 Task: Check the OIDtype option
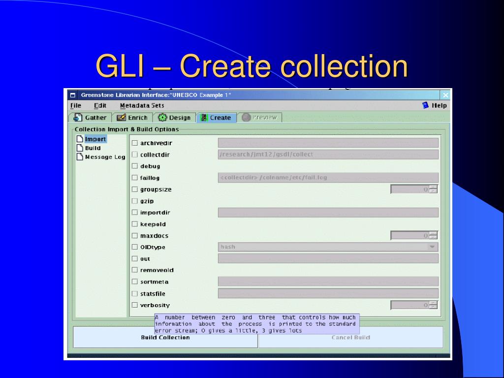click(135, 247)
